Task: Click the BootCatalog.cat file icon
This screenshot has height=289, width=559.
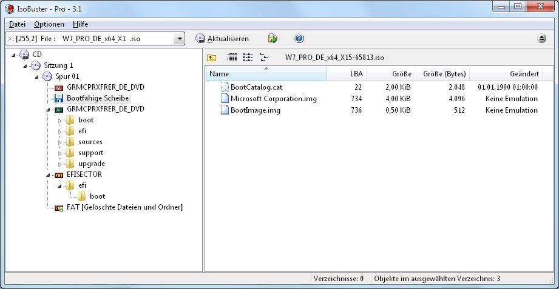Action: (x=224, y=87)
